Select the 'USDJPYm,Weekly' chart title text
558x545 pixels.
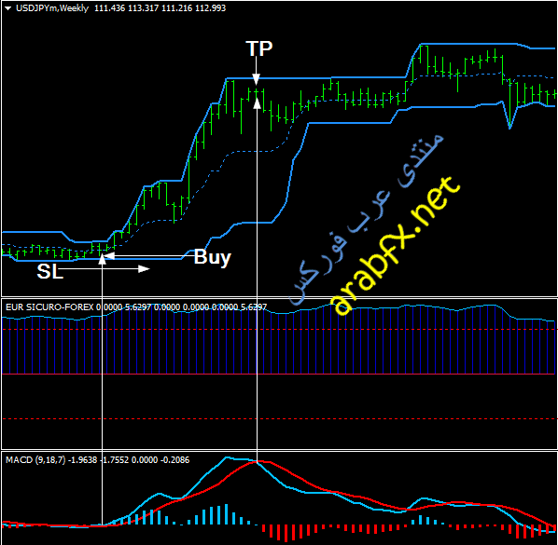click(x=52, y=8)
